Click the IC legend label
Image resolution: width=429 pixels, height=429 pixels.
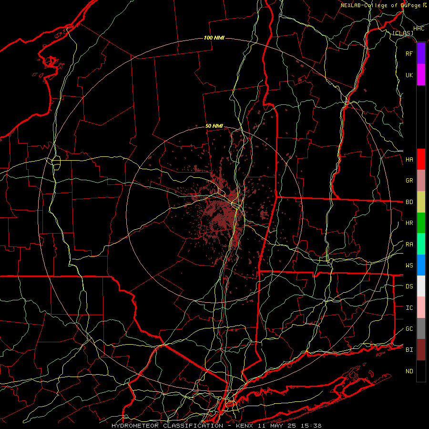point(409,308)
